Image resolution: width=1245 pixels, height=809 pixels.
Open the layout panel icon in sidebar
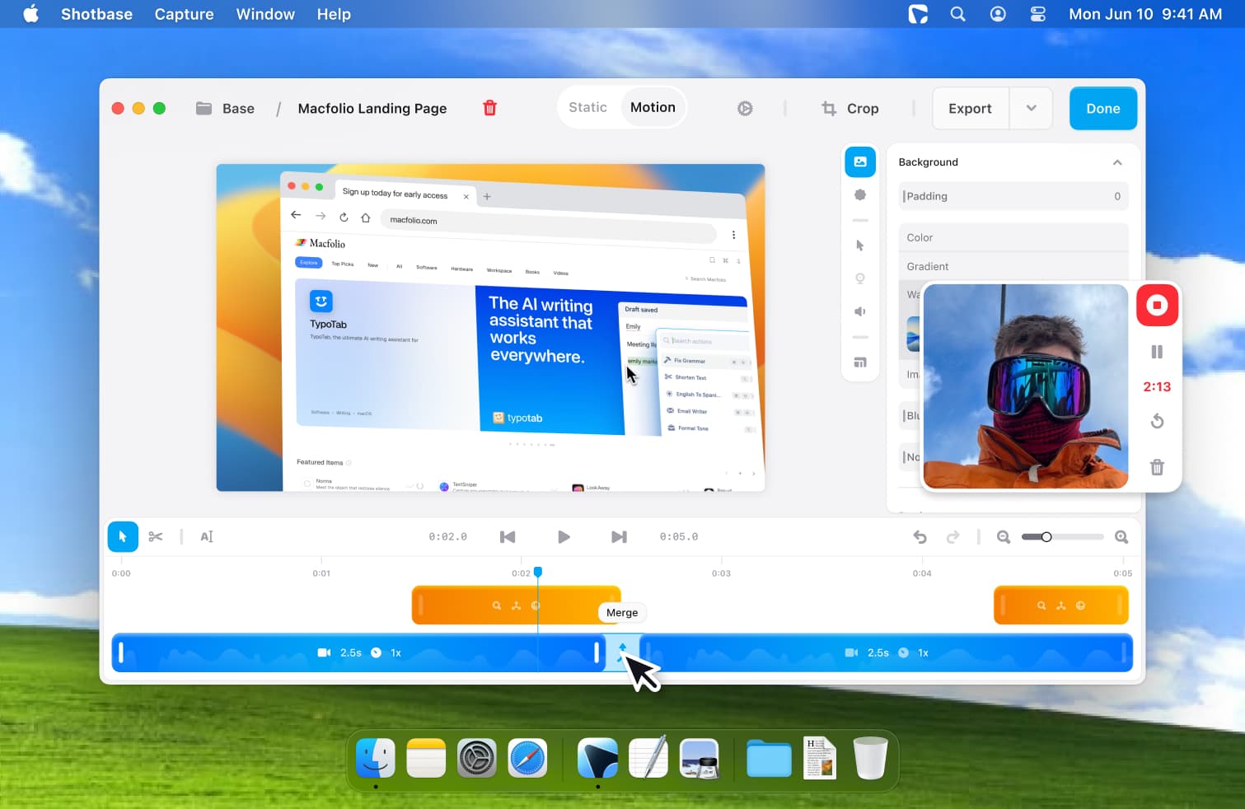859,362
